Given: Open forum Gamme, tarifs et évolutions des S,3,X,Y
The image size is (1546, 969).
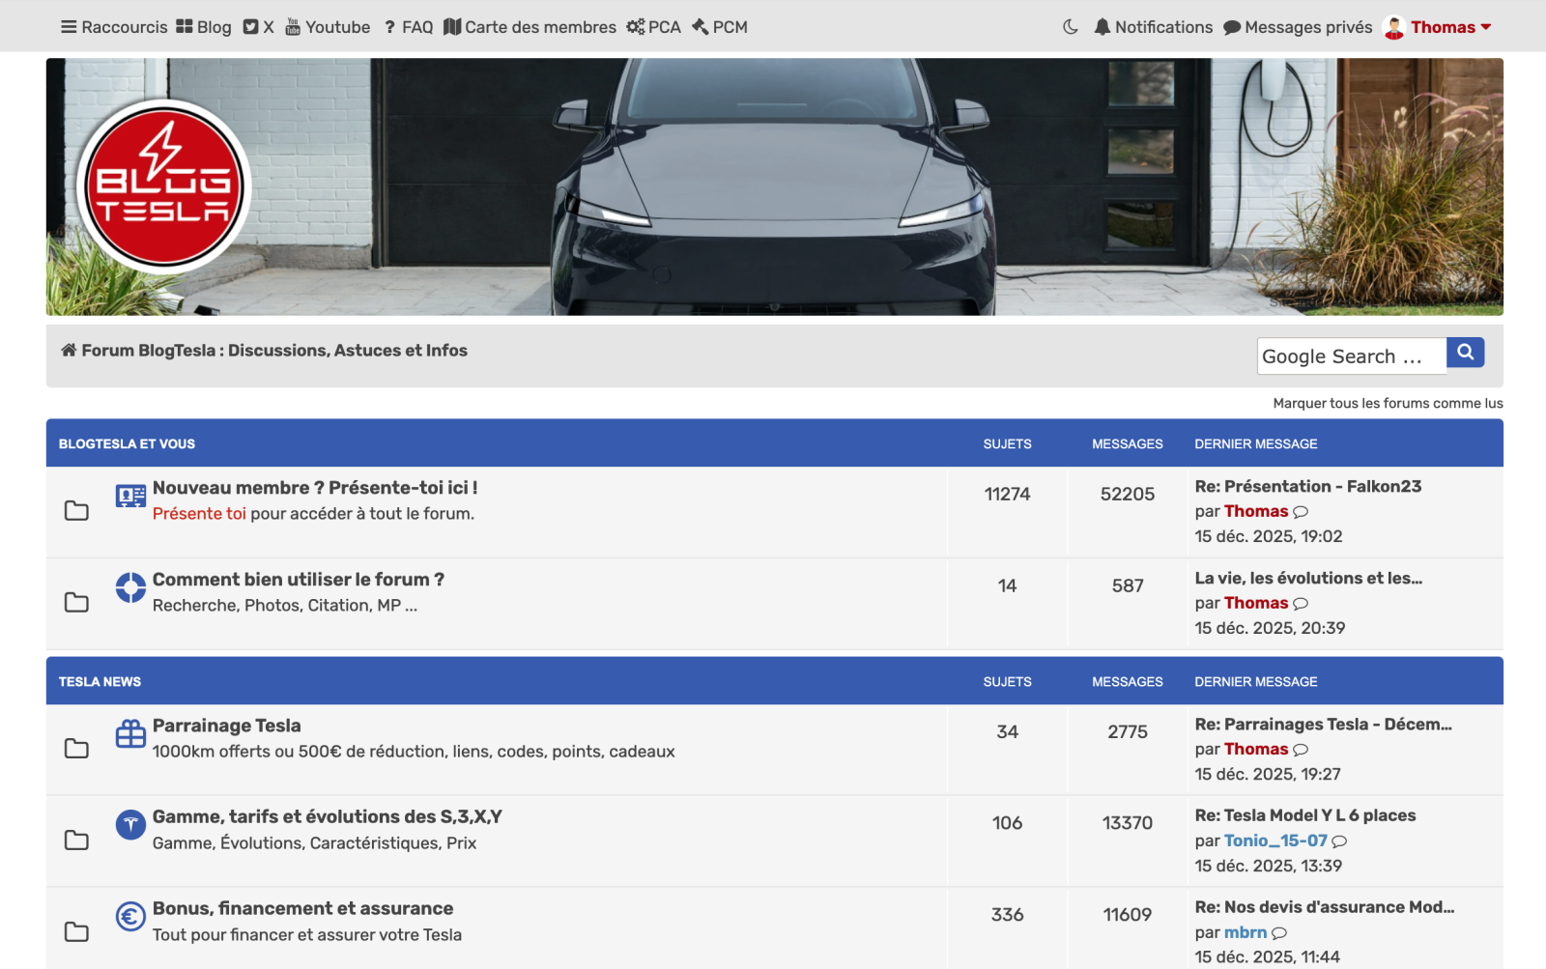Looking at the screenshot, I should click(x=328, y=816).
